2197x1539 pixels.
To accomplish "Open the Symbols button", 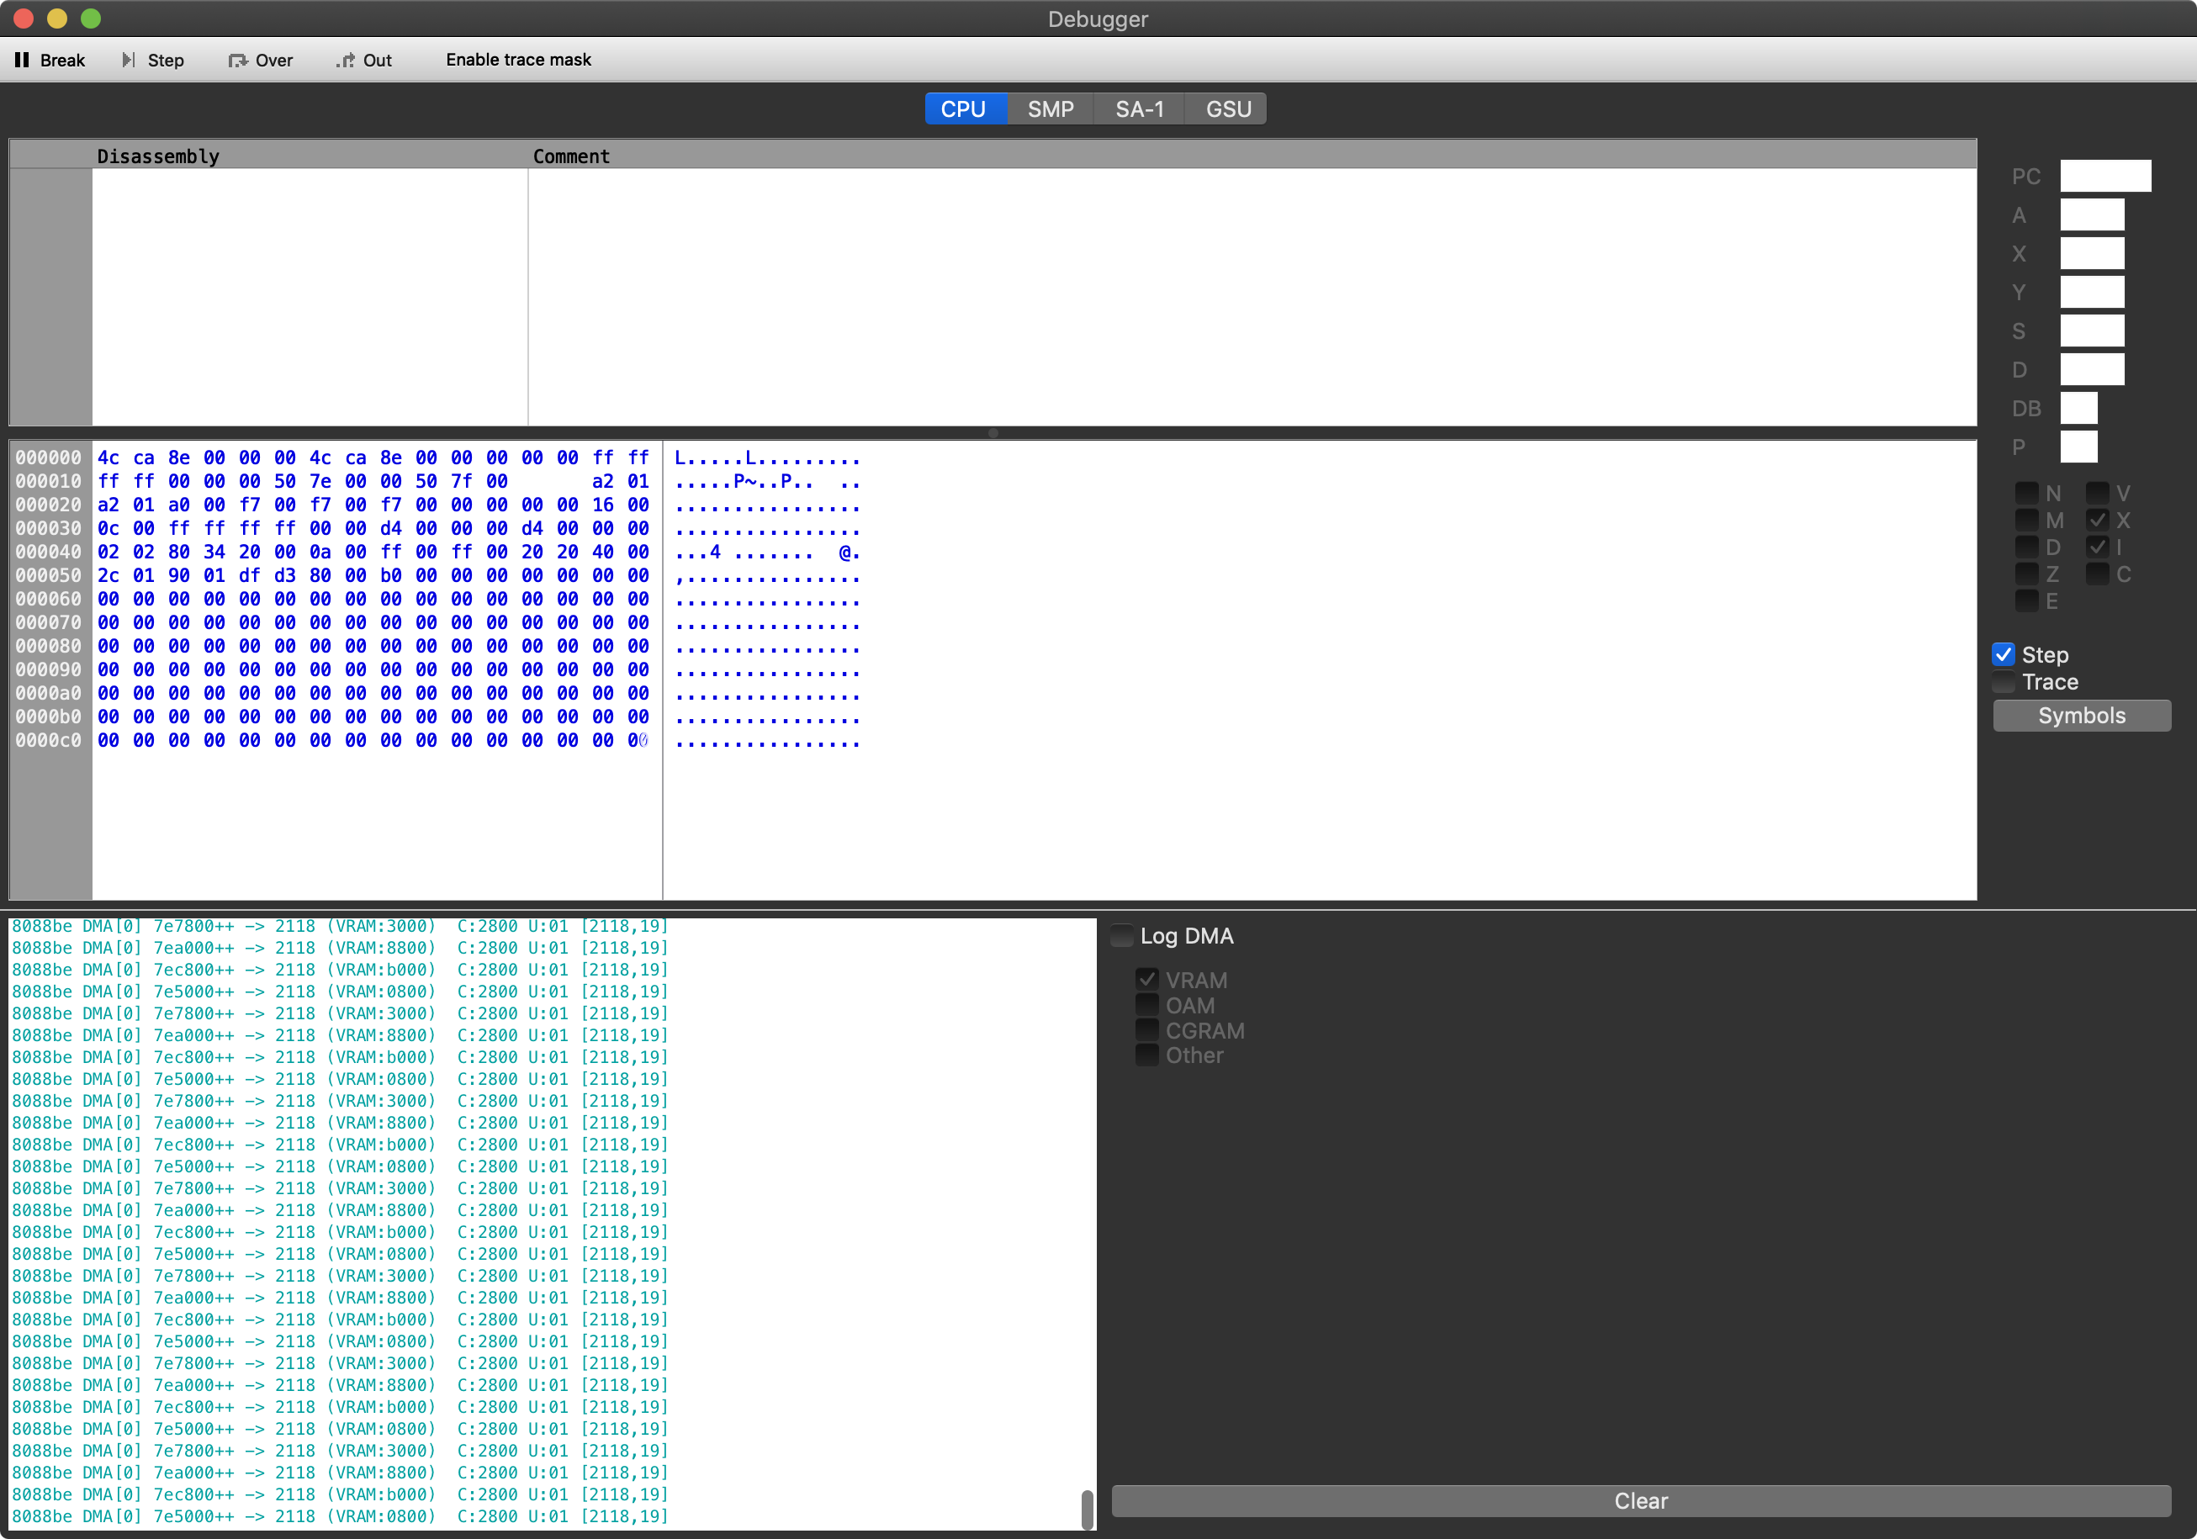I will click(x=2081, y=716).
